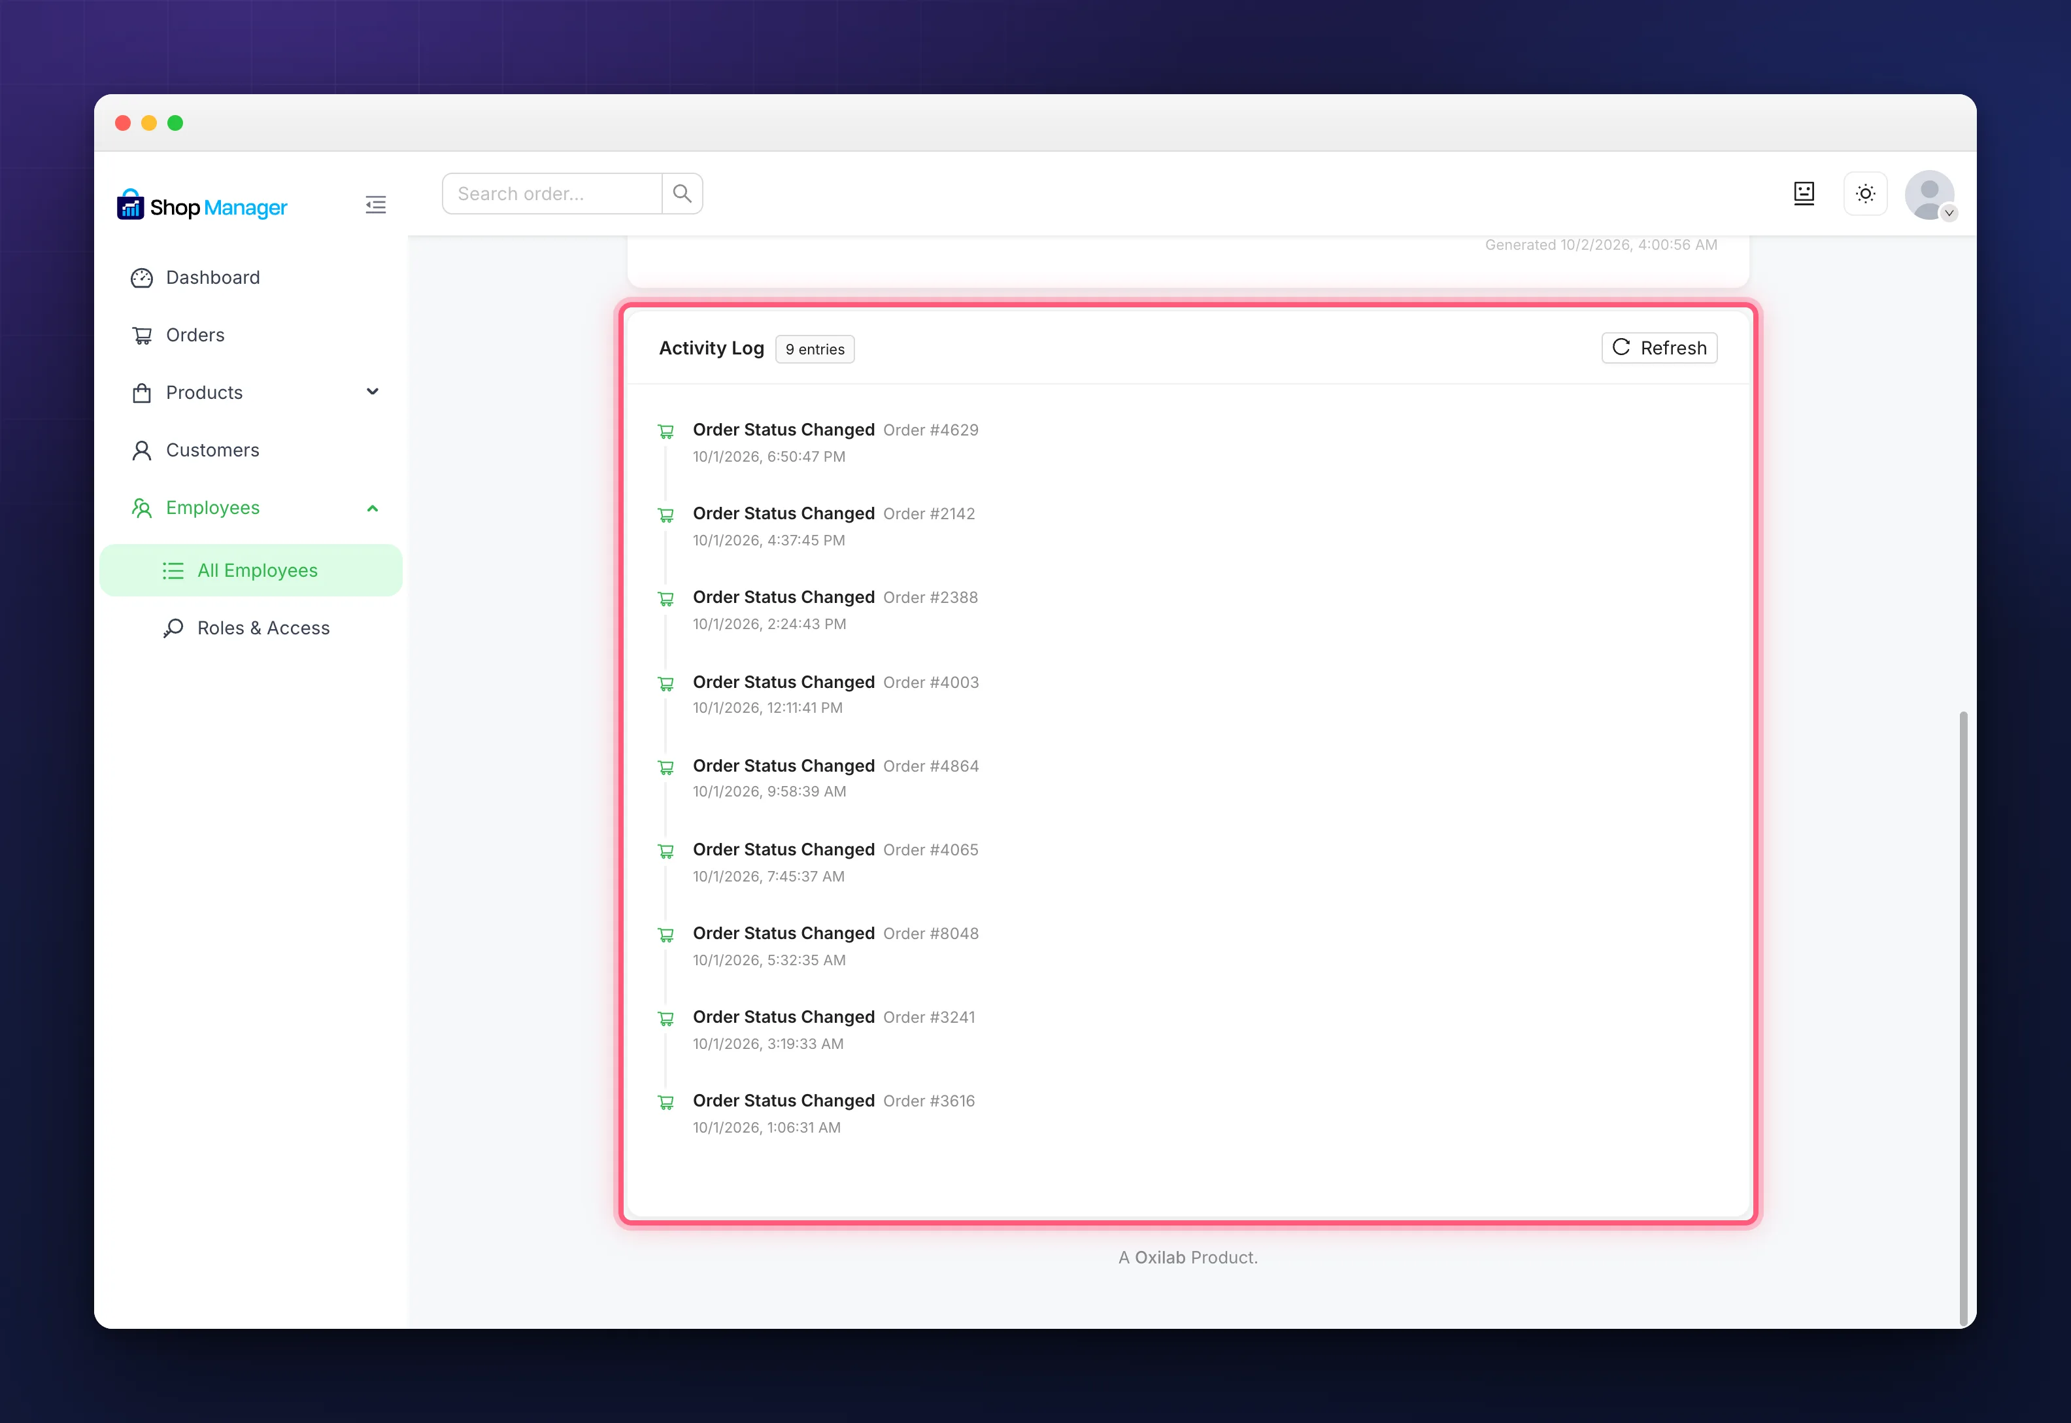Image resolution: width=2071 pixels, height=1423 pixels.
Task: Select All Employees menu item
Action: click(251, 571)
